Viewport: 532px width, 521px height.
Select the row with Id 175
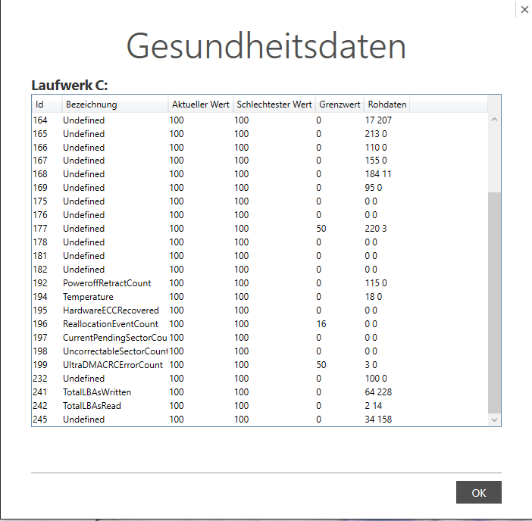pyautogui.click(x=259, y=201)
